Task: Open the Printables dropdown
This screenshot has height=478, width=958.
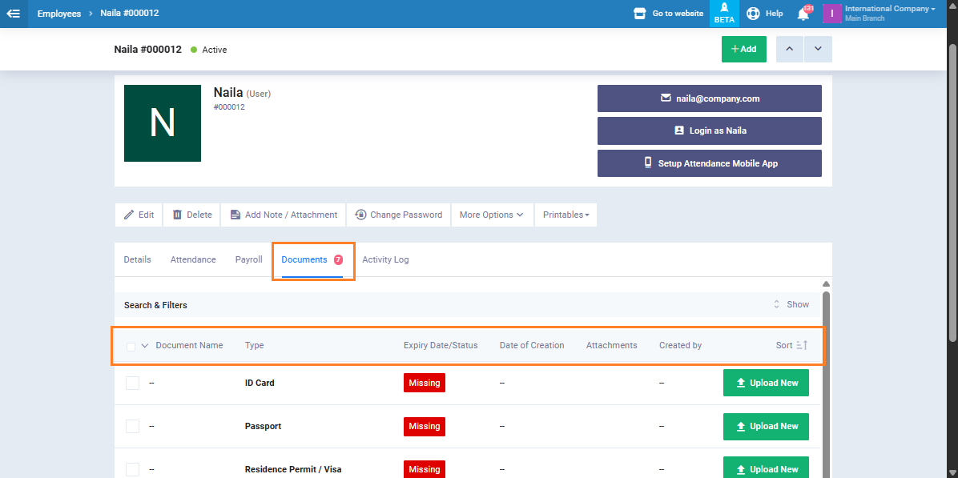Action: coord(566,215)
